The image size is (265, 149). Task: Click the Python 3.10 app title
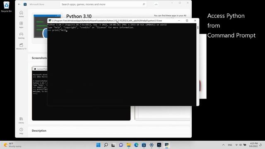[79, 16]
